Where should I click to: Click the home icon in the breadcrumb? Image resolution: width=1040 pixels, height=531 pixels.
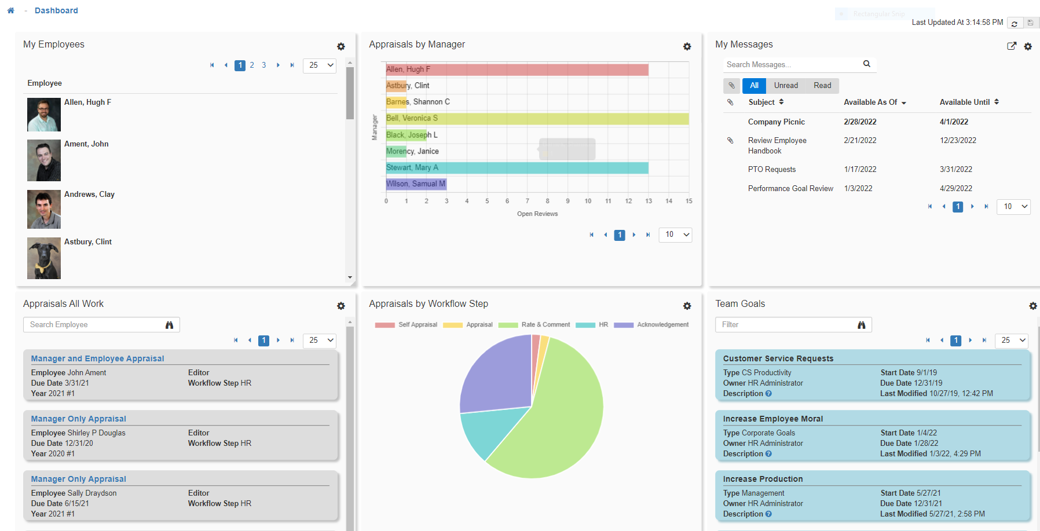click(x=10, y=10)
